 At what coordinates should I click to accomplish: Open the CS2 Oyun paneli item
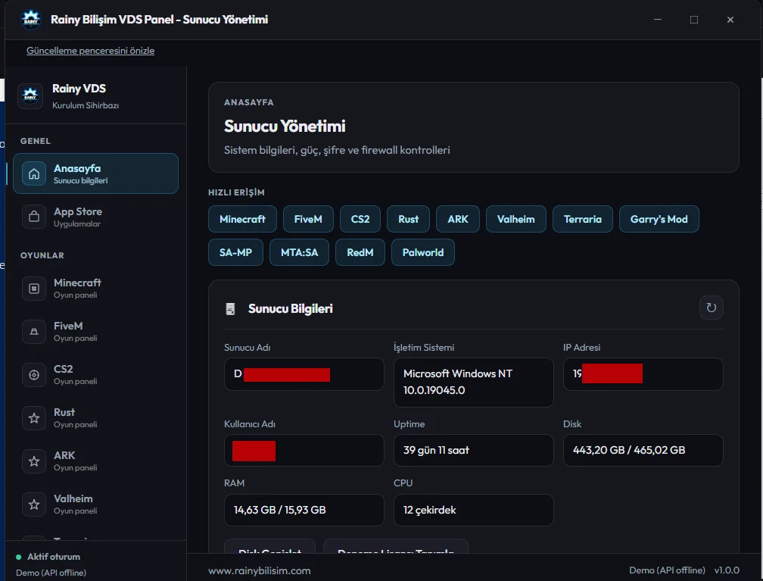[96, 374]
